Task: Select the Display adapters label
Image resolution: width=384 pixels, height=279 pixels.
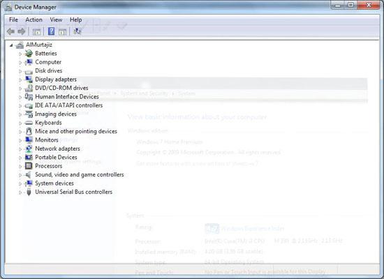Action: [56, 80]
